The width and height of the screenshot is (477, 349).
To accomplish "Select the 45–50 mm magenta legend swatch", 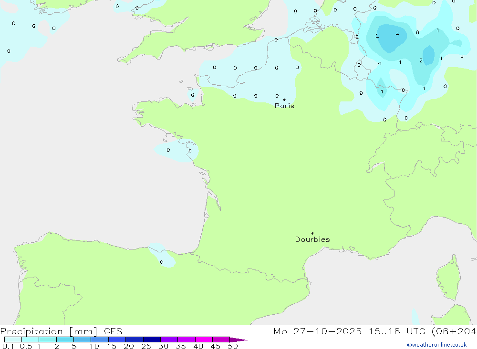I will 221,339.
